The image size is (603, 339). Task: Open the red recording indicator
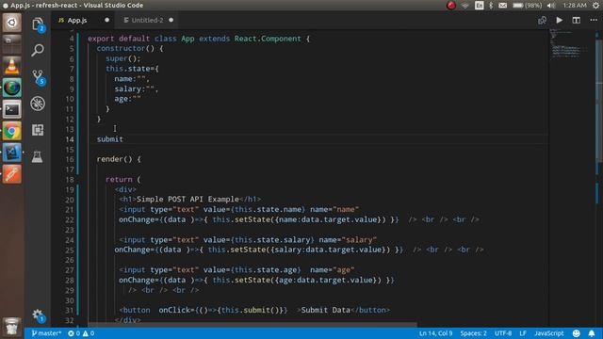(451, 6)
